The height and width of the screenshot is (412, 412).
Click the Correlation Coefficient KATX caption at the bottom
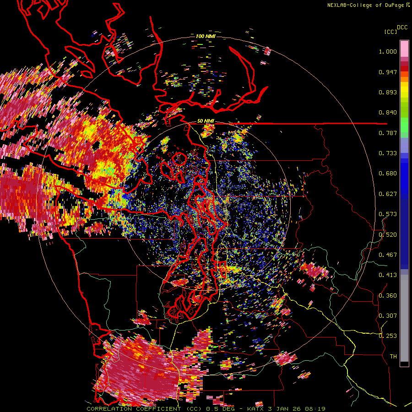(x=206, y=409)
